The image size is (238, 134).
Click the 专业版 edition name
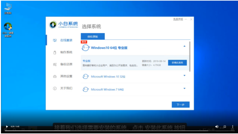(x=86, y=61)
